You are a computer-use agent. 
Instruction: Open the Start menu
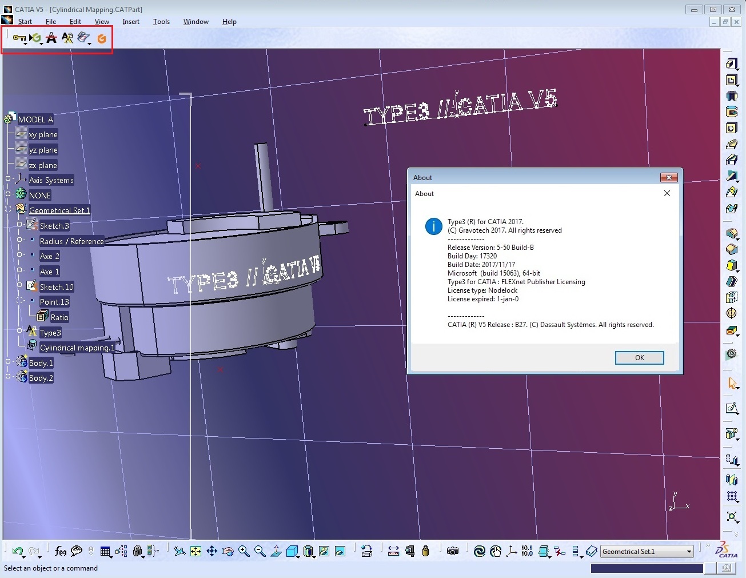tap(25, 22)
